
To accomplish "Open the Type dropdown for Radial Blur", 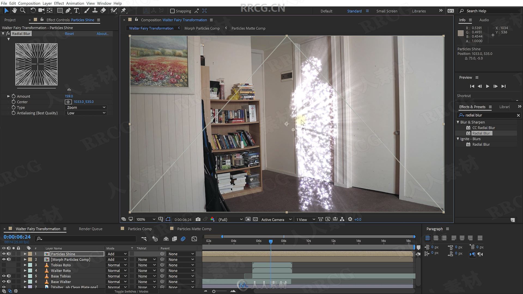I will point(85,107).
